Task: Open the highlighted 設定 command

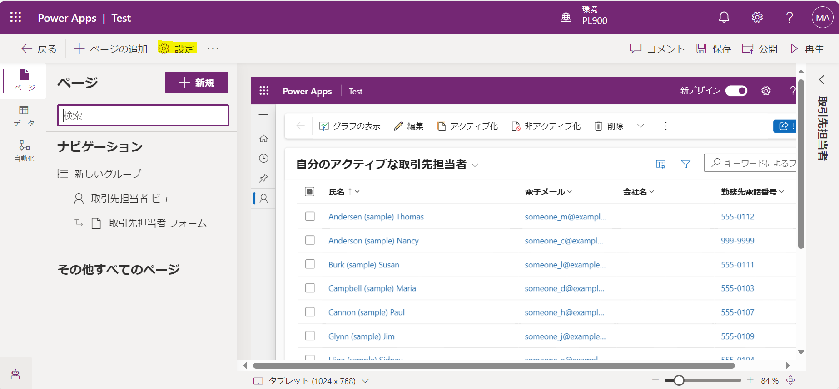Action: [176, 48]
